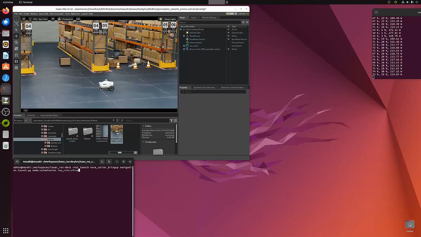Click the bookmark icon in Content path bar
This screenshot has width=421, height=237.
coord(117,121)
